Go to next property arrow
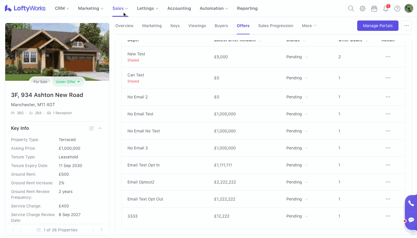 [101, 230]
